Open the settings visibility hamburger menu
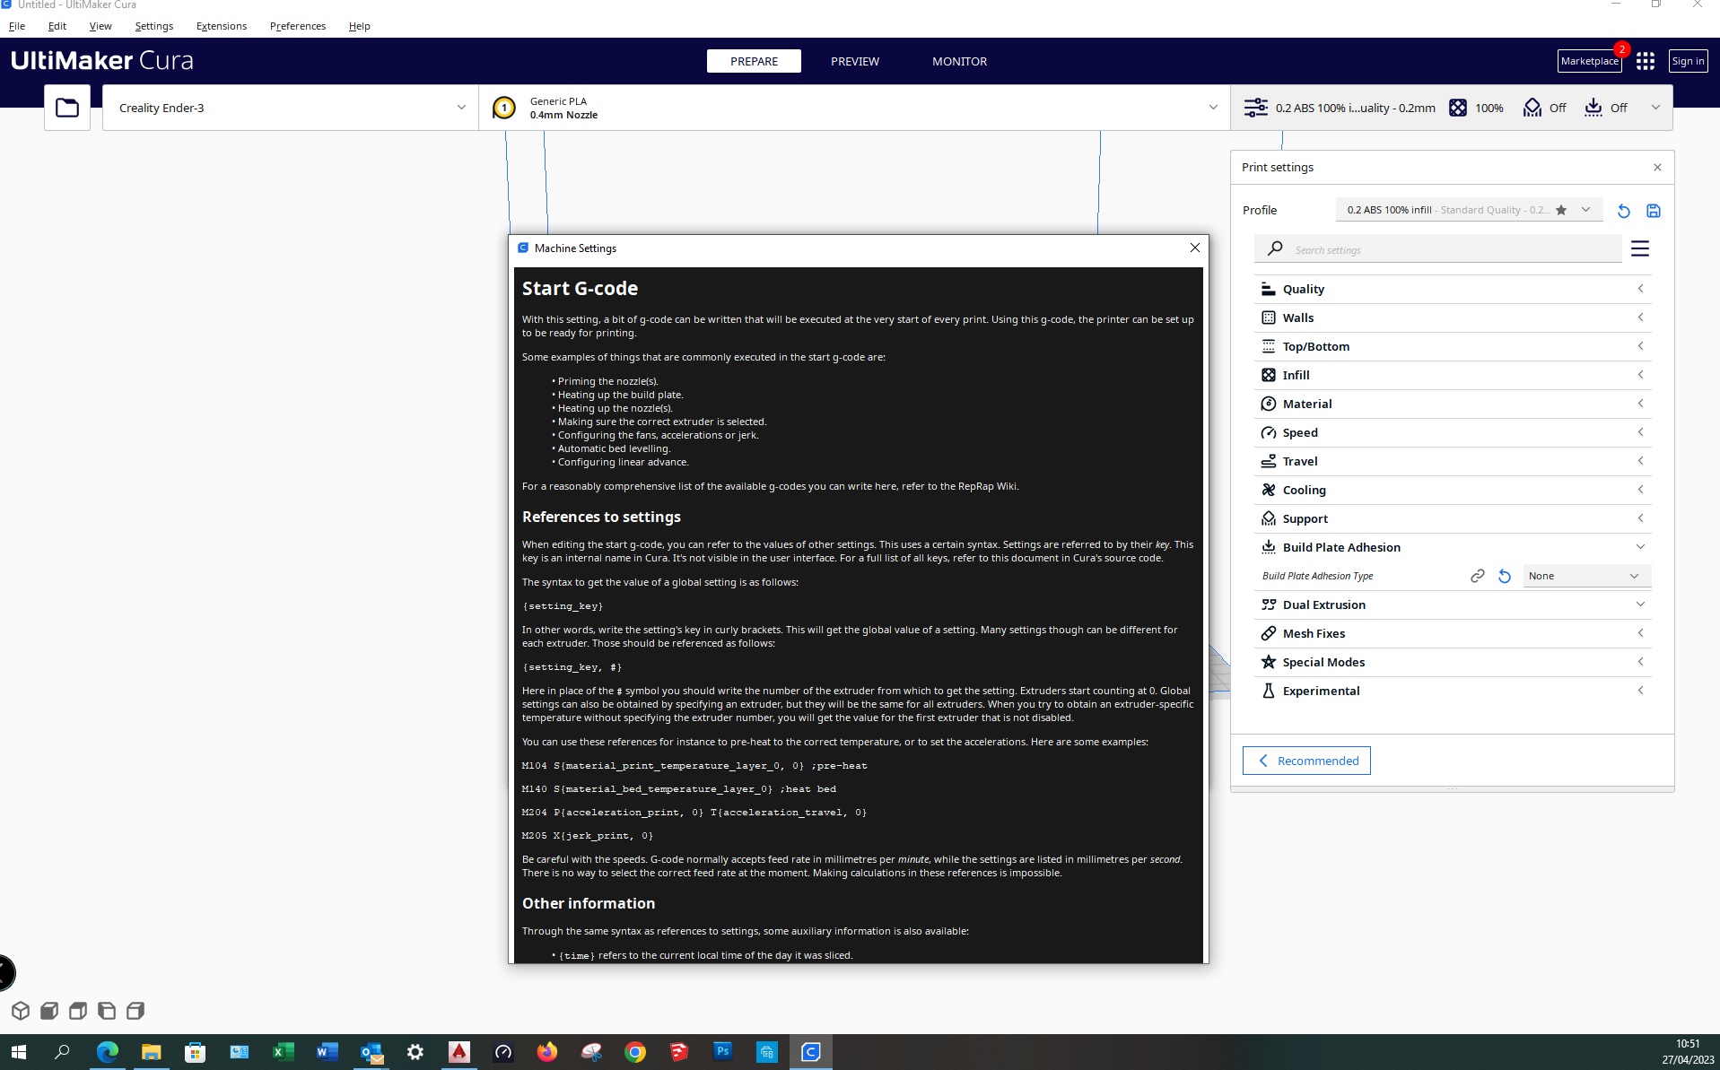The width and height of the screenshot is (1720, 1070). 1639,248
